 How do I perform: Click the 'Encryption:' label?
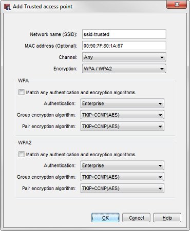pos(65,69)
